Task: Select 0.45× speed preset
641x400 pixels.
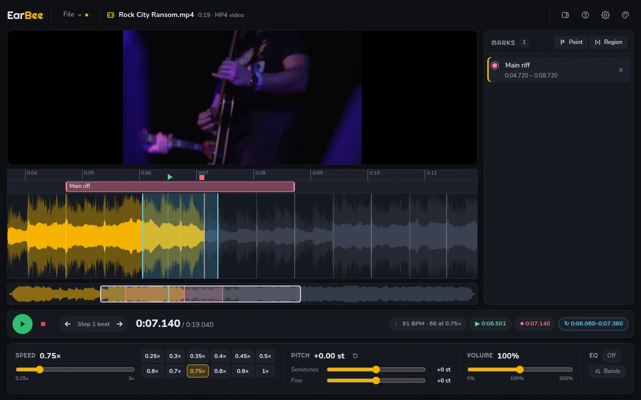Action: [x=242, y=356]
